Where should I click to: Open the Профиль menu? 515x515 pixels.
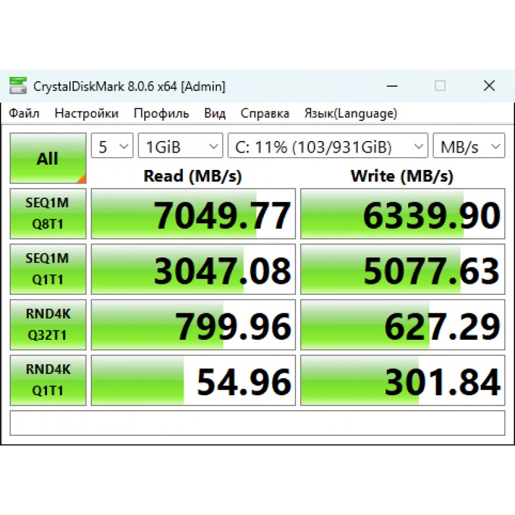coord(161,114)
